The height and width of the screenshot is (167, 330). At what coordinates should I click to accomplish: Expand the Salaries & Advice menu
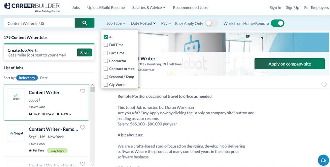coord(149,8)
